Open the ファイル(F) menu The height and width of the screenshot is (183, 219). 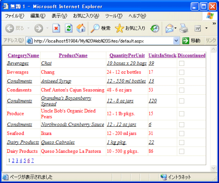pos(15,16)
